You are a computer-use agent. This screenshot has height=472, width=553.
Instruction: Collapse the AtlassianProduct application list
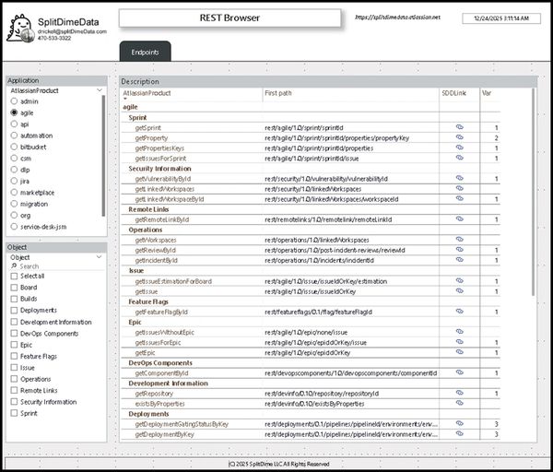coord(100,90)
